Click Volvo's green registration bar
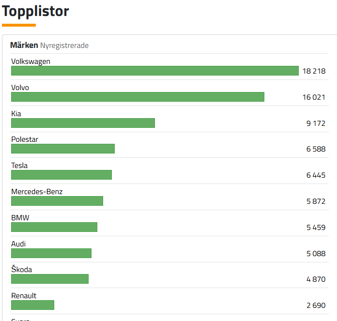Viewport: 337px width, 321px height. click(x=138, y=97)
